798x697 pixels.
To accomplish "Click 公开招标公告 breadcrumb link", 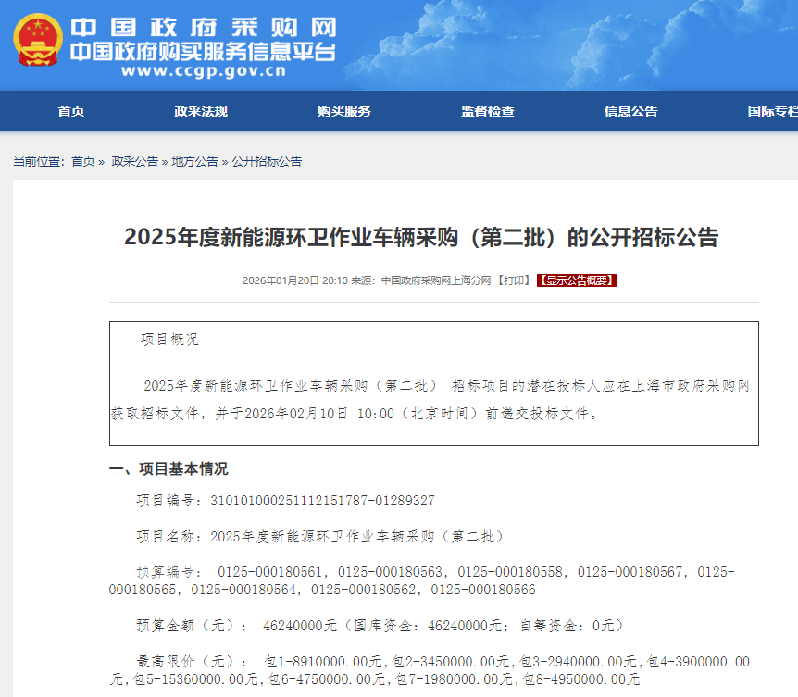I will point(267,161).
